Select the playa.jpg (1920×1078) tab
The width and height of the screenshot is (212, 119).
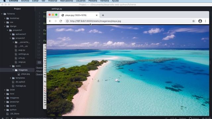click(80, 15)
